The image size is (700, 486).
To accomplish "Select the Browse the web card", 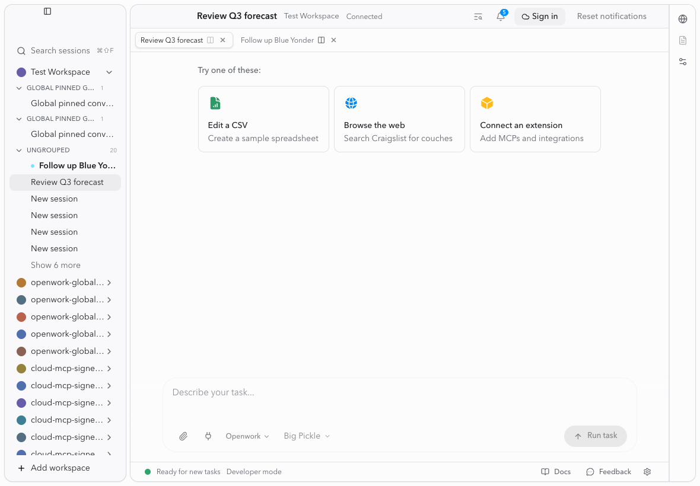I will point(399,119).
